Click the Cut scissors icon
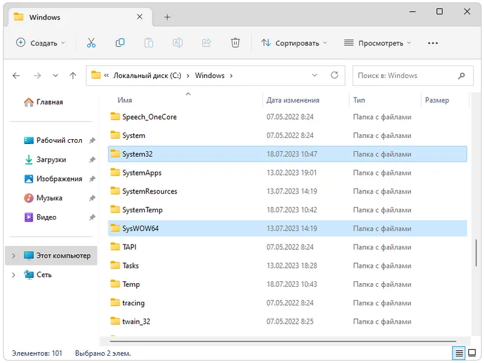Viewport: 484px width, 363px height. point(91,43)
